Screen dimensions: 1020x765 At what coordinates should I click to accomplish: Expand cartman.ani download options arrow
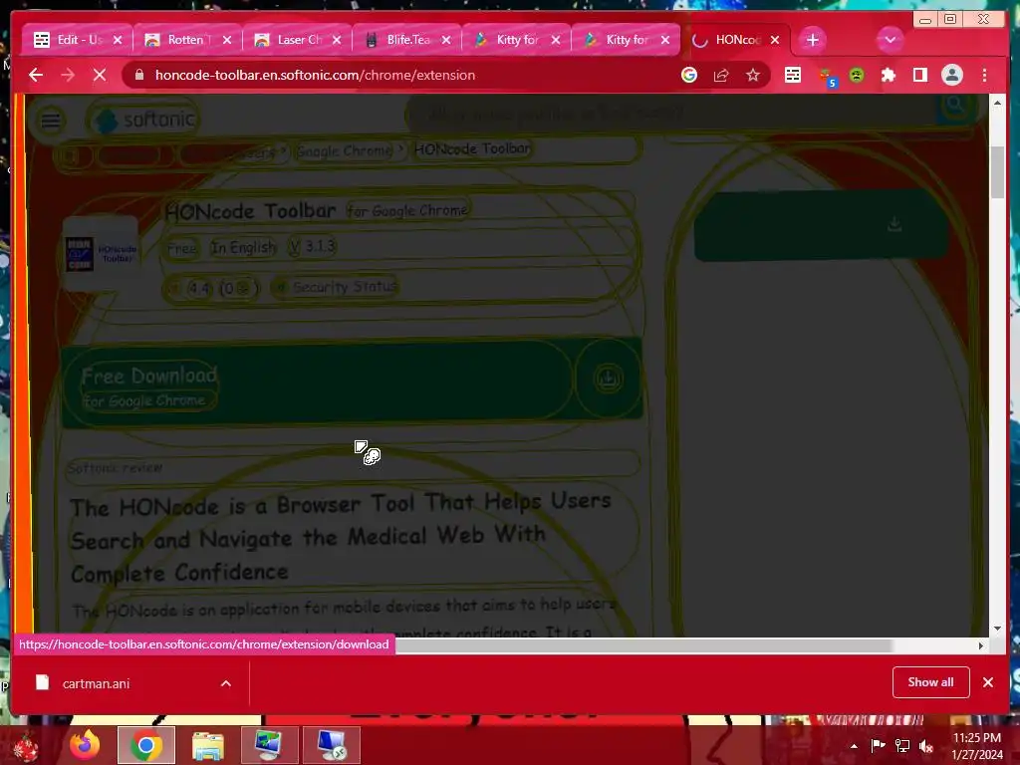tap(226, 683)
